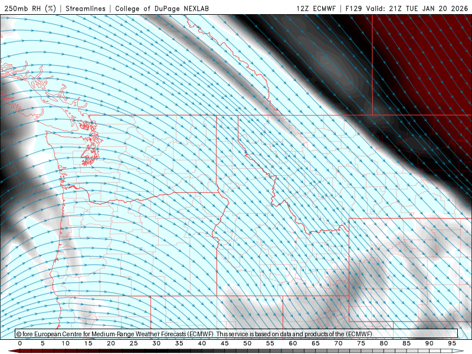
Task: Click the 65 label on the legend
Action: pyautogui.click(x=316, y=343)
